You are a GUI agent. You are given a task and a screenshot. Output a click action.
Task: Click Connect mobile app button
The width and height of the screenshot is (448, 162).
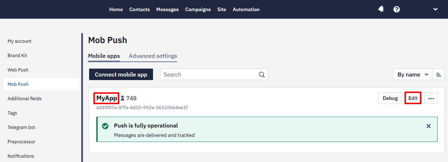121,75
